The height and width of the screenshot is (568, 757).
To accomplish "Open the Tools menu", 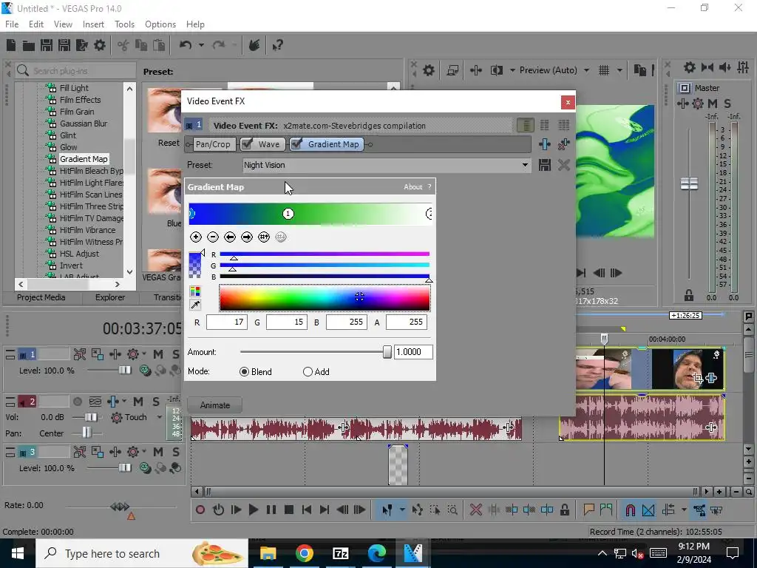I will [124, 24].
